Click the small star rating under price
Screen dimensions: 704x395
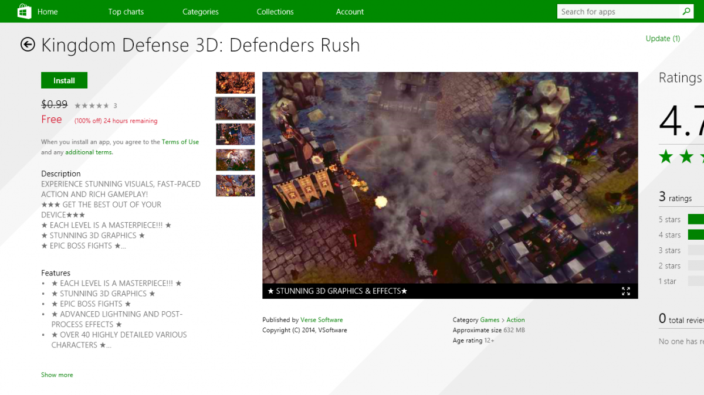coord(92,105)
